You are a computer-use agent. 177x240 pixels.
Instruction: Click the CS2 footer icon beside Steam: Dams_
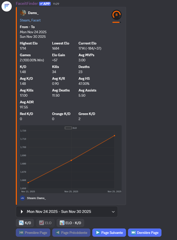(x=22, y=198)
